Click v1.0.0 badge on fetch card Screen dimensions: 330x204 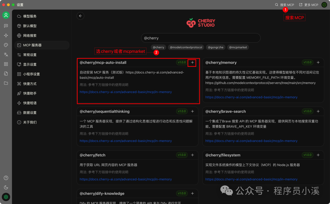point(182,155)
